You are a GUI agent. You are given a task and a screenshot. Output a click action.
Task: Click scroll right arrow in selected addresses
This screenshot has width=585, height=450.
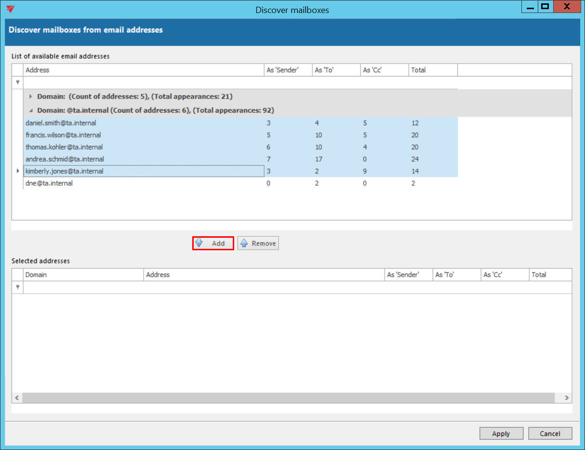567,398
